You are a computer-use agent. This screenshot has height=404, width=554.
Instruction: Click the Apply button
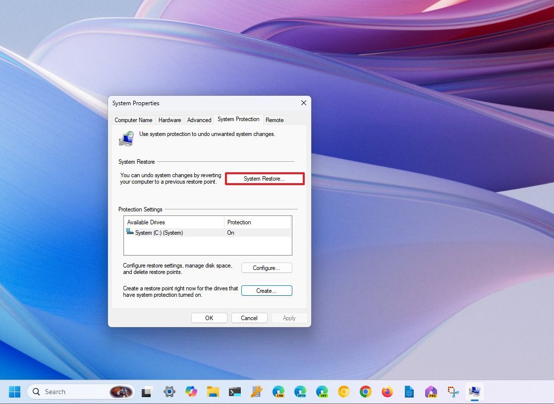coord(289,318)
